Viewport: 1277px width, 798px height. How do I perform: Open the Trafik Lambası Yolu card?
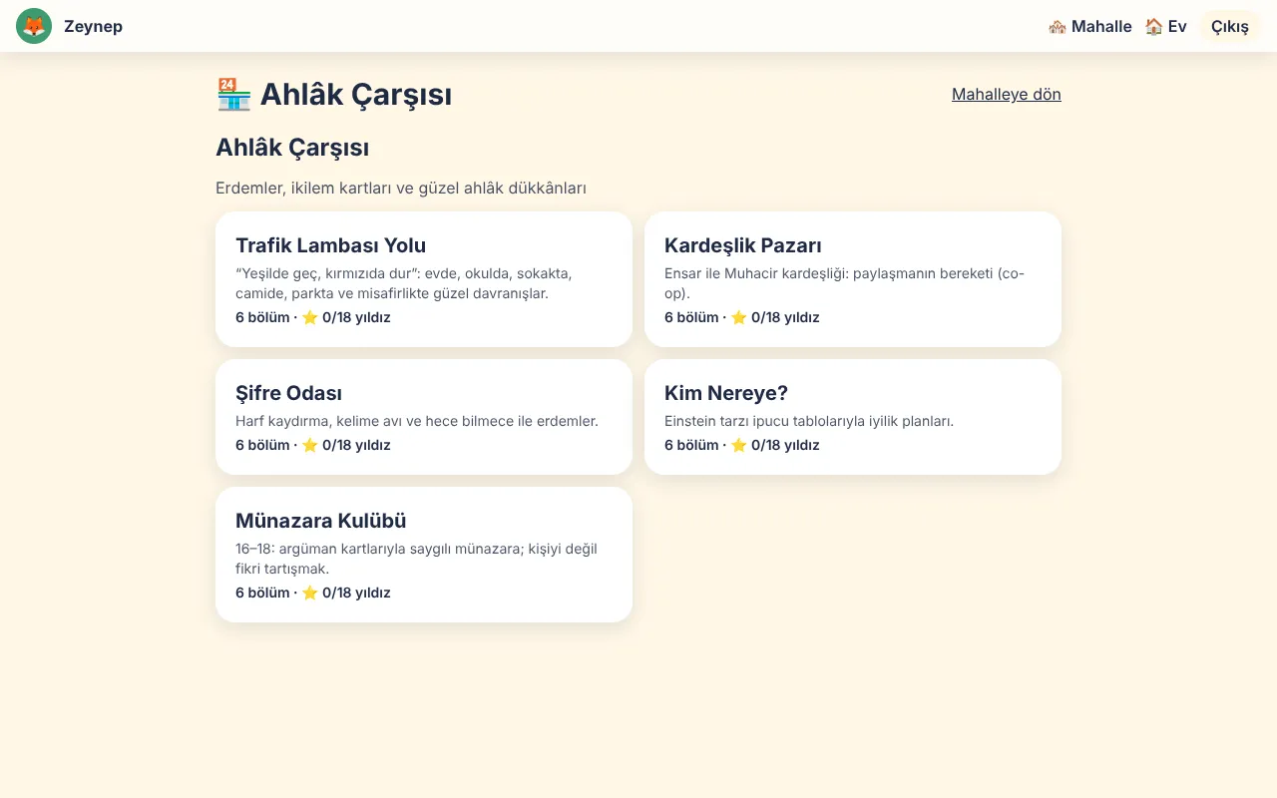tap(424, 279)
